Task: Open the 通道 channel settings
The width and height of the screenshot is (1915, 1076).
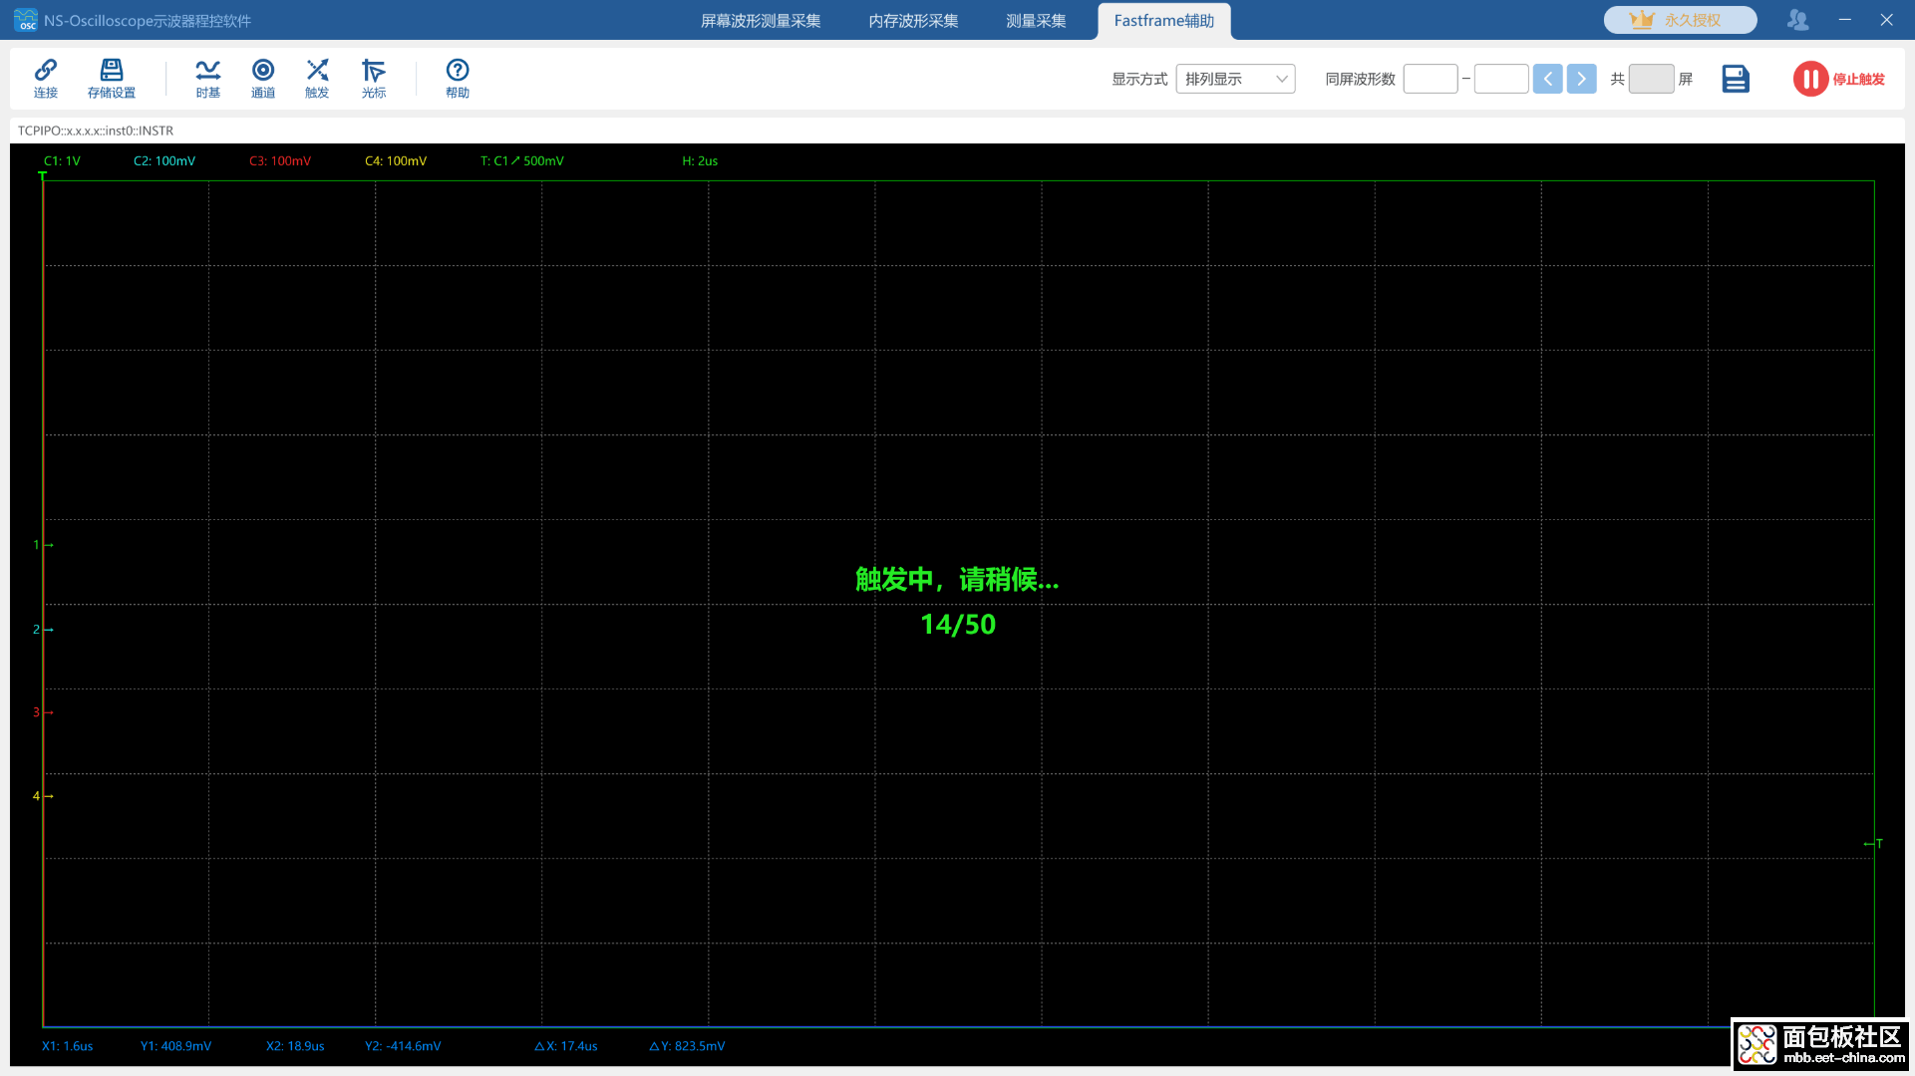Action: coord(263,78)
